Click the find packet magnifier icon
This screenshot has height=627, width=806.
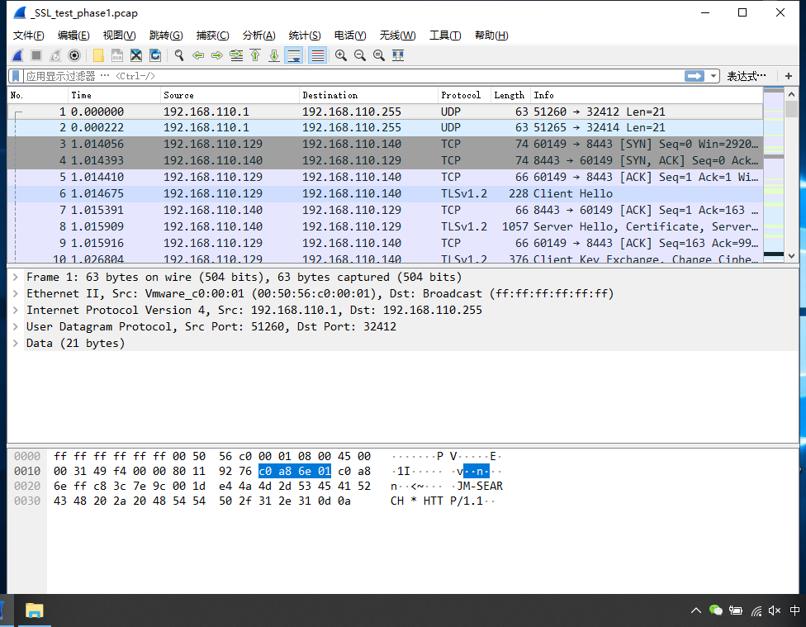click(178, 55)
